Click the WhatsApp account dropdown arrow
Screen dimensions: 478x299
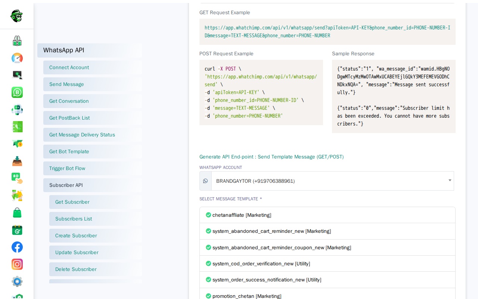point(450,181)
